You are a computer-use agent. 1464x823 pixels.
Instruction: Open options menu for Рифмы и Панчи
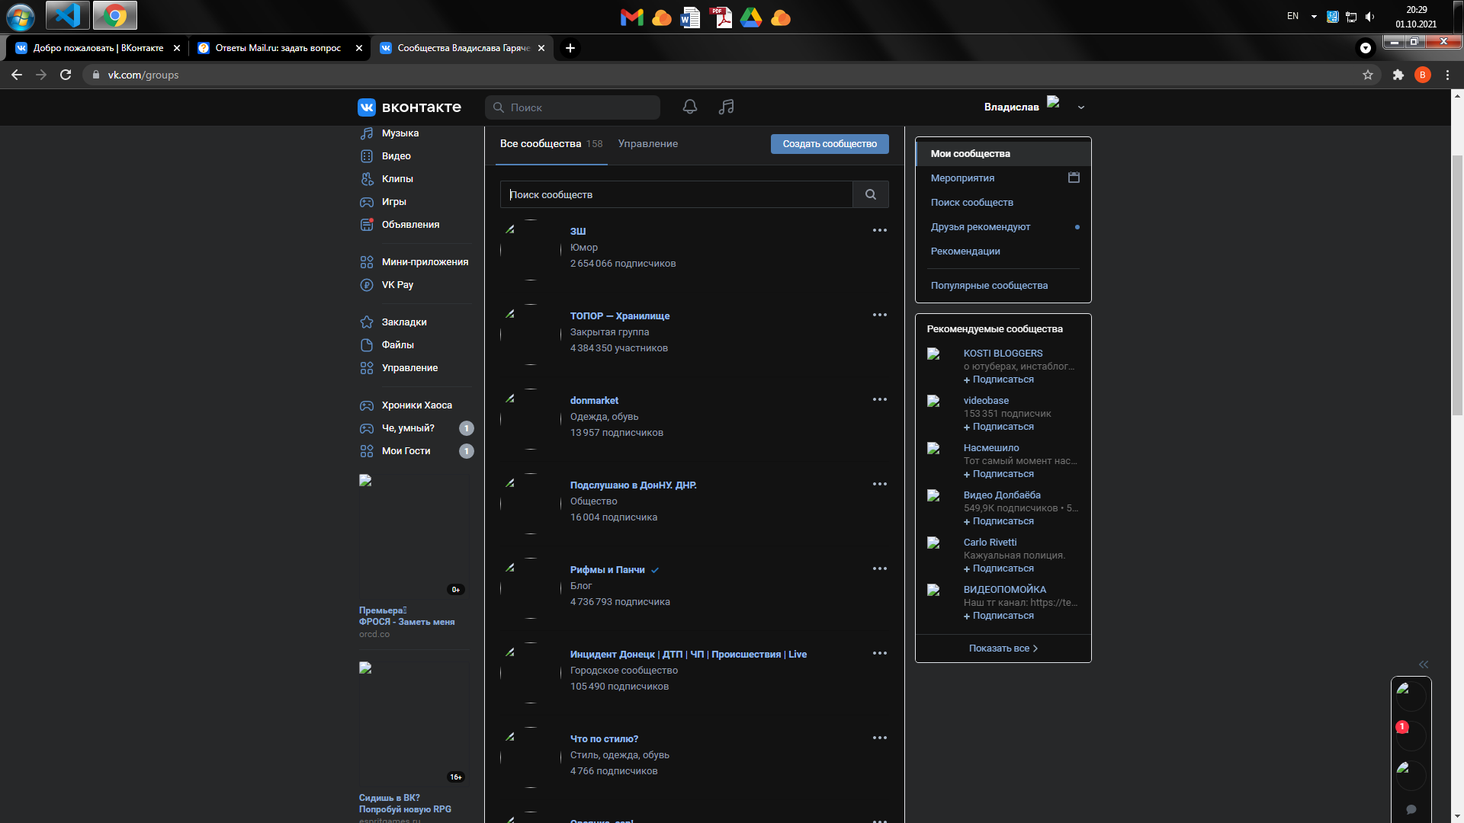coord(879,568)
